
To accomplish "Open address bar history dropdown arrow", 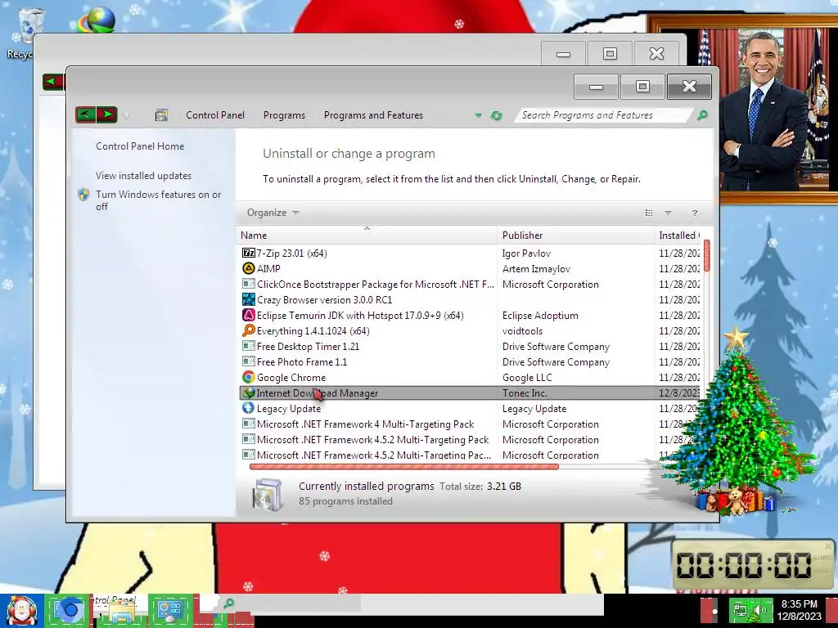I will click(x=478, y=115).
